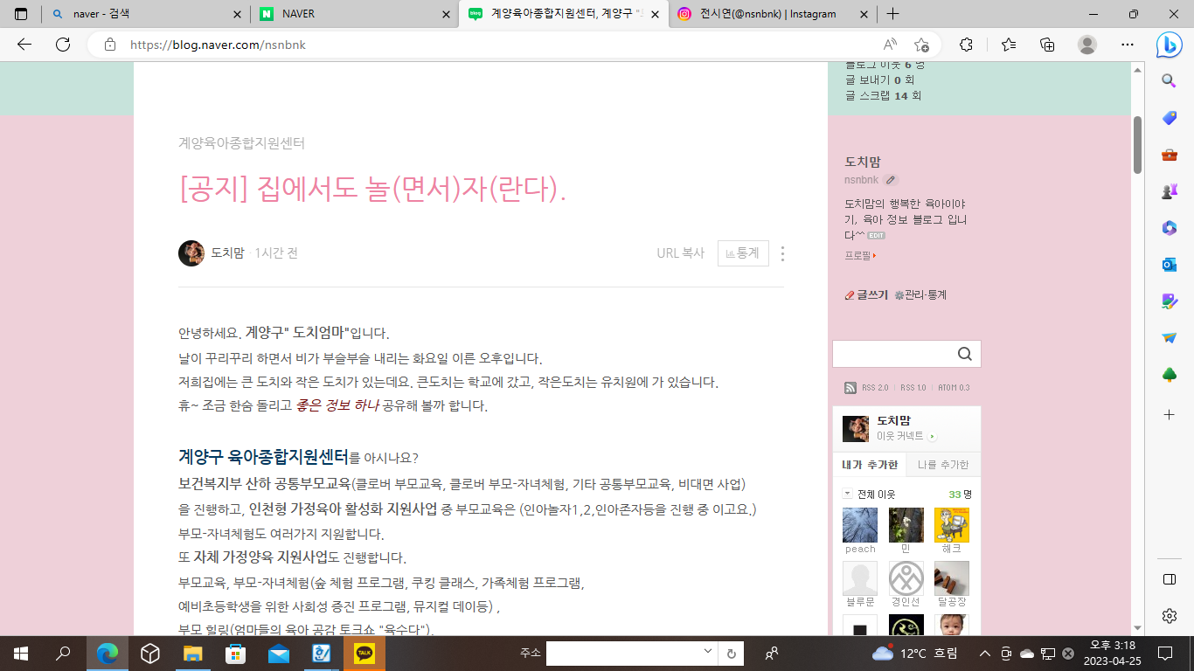
Task: Open the taskbar address dropdown arrow
Action: (x=708, y=652)
